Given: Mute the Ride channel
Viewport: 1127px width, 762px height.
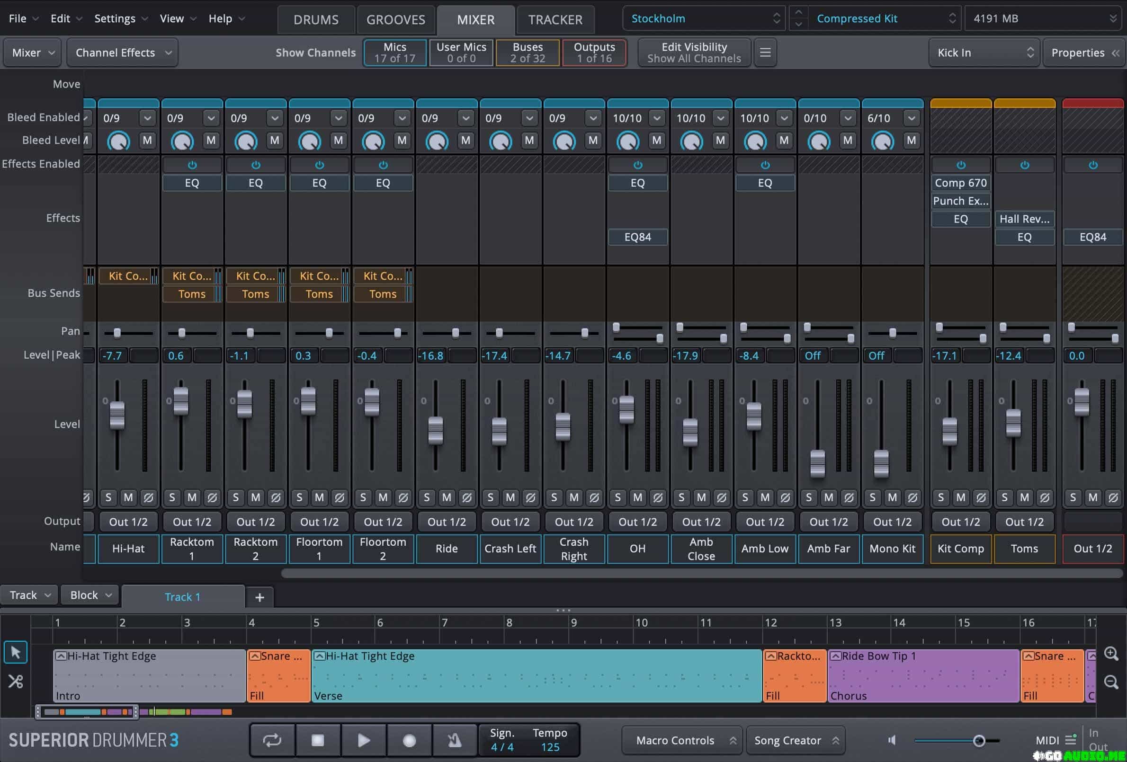Looking at the screenshot, I should tap(447, 497).
